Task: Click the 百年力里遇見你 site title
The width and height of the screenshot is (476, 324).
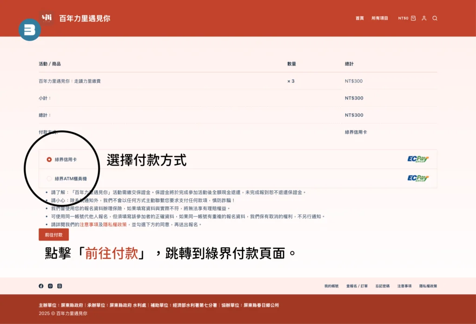Action: point(85,19)
